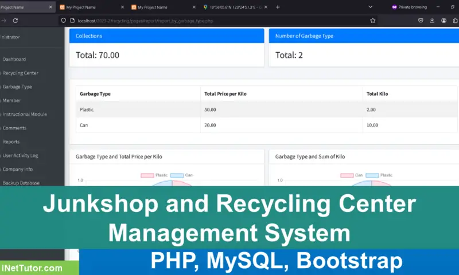Image resolution: width=459 pixels, height=275 pixels.
Task: Bookmark this page with the star icon
Action: click(373, 20)
